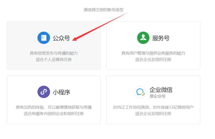Select the 服务号 account type title

[x=161, y=38]
